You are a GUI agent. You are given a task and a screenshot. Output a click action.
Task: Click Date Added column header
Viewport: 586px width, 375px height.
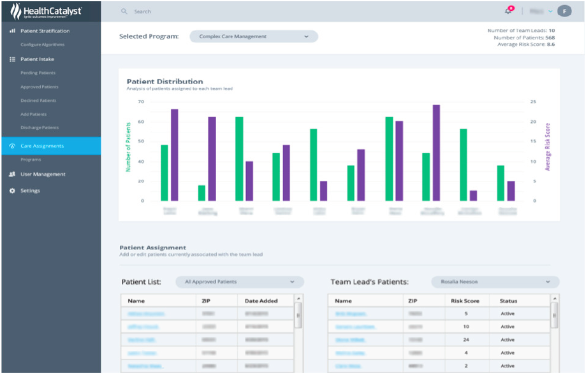tap(261, 301)
